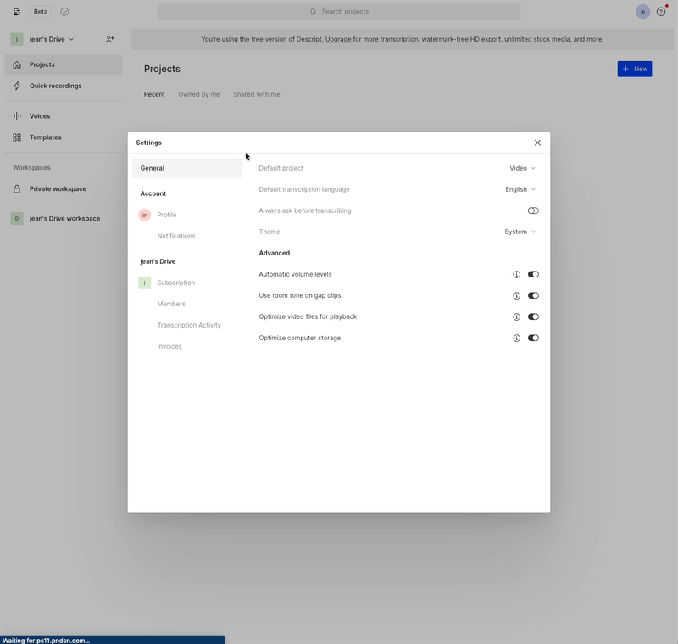The image size is (678, 644).
Task: Toggle Automatic volume levels switch
Action: [533, 274]
